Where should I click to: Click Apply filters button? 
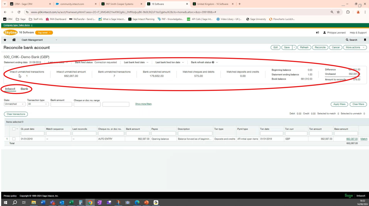[339, 104]
